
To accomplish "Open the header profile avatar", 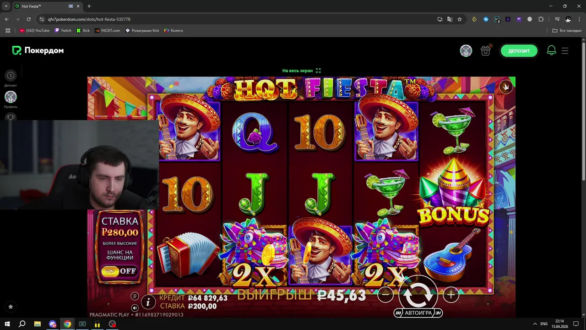I will pos(466,51).
